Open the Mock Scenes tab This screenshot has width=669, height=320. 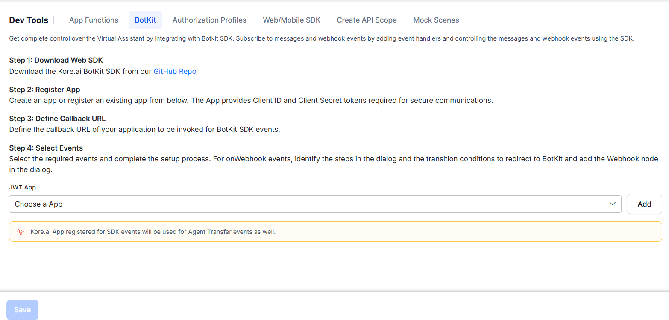[436, 20]
